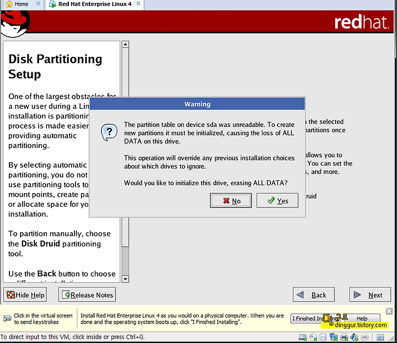Click the first printer status icon
Viewport: 397px width, 343px height.
[344, 337]
